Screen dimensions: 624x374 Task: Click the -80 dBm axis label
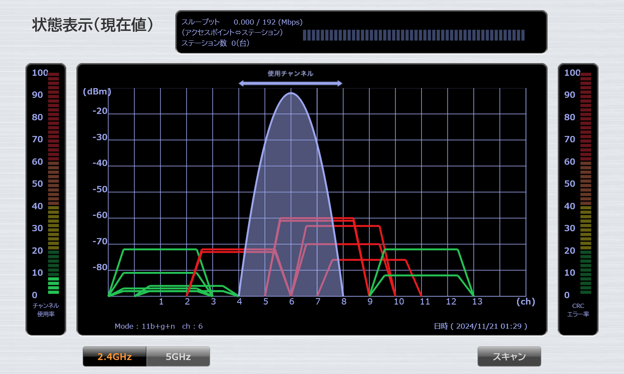100,267
